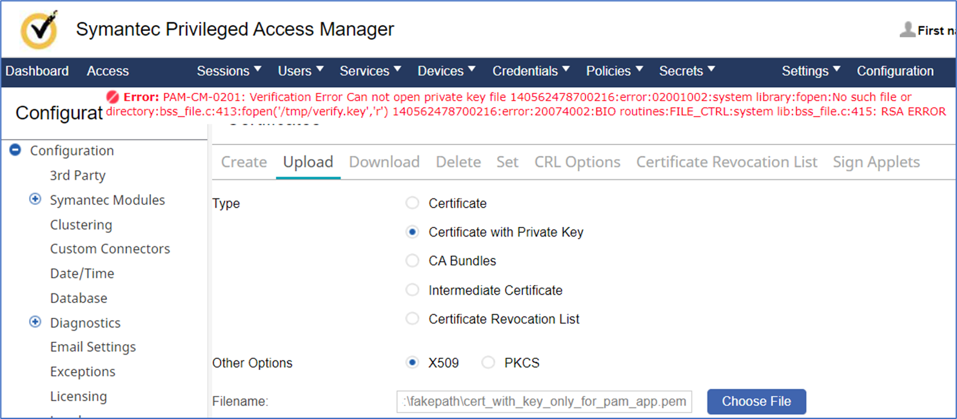Screen dimensions: 957x419
Task: Click the Filename input field
Action: 545,401
